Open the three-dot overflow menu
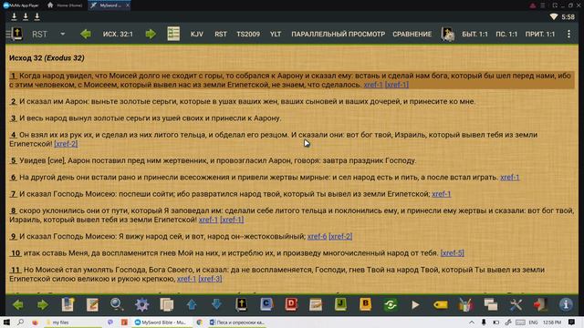This screenshot has height=328, width=584. pos(568,35)
